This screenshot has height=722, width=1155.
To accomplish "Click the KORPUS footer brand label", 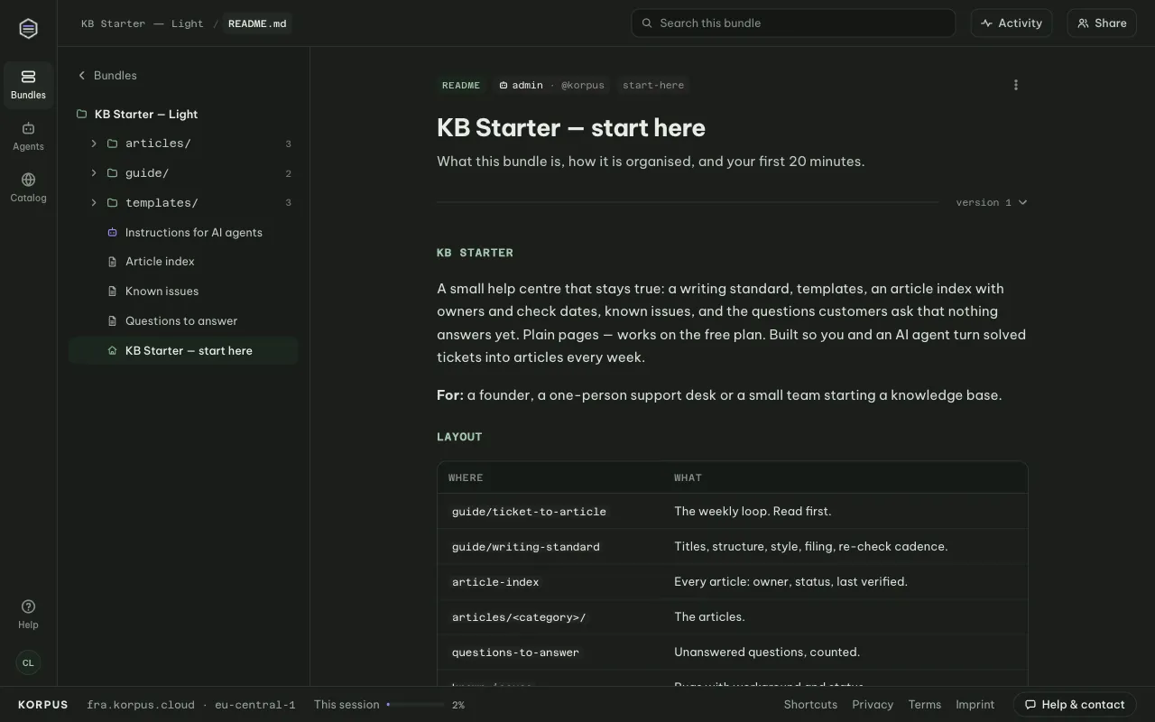I will (43, 705).
